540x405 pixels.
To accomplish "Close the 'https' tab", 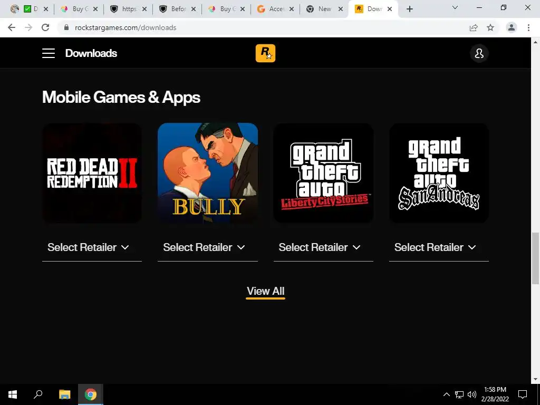I will coord(144,9).
